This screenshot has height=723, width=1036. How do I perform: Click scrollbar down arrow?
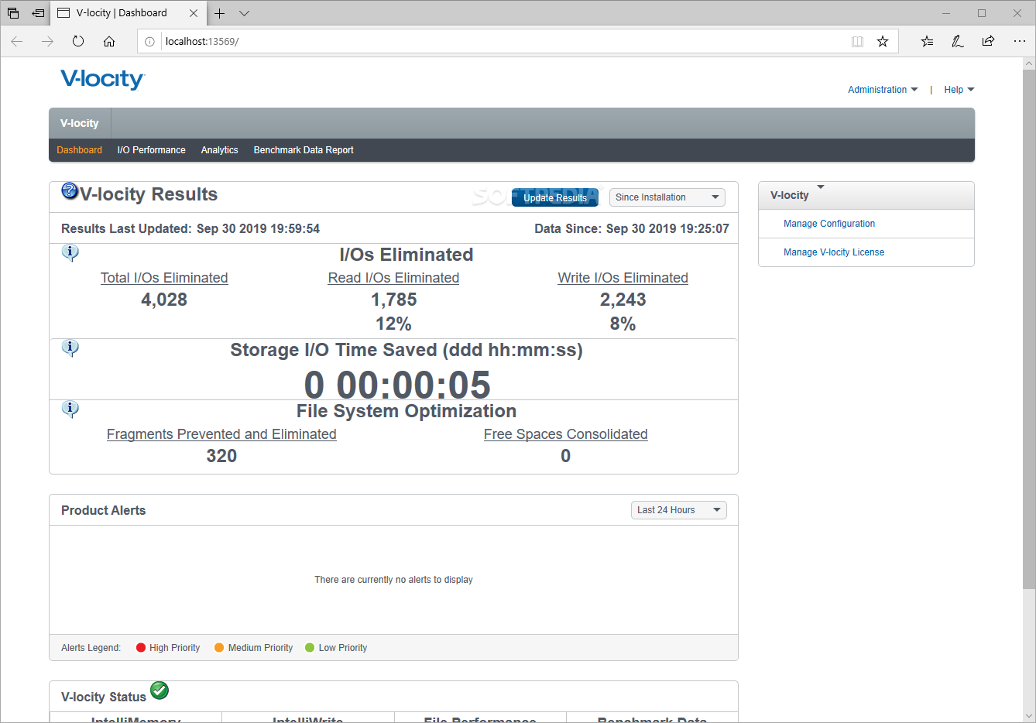click(x=1029, y=716)
